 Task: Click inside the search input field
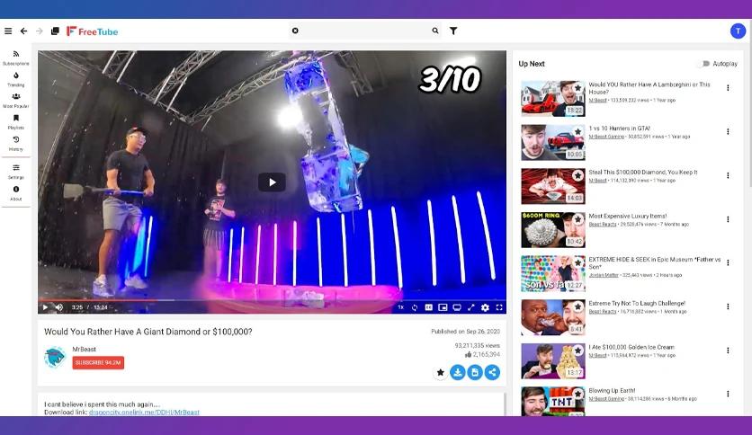tap(364, 31)
